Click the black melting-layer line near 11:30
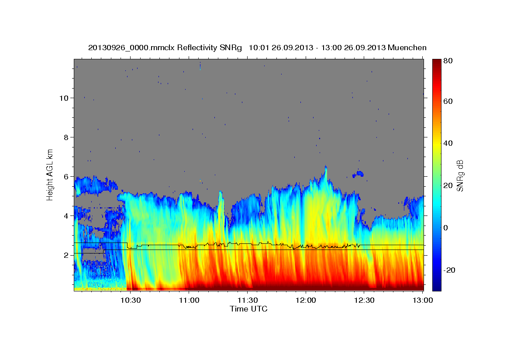 coord(247,243)
